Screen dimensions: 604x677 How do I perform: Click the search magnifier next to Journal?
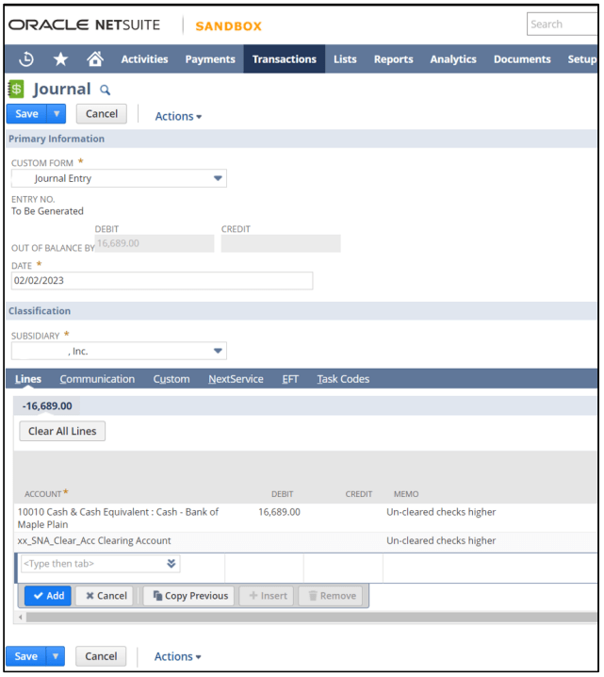point(105,90)
